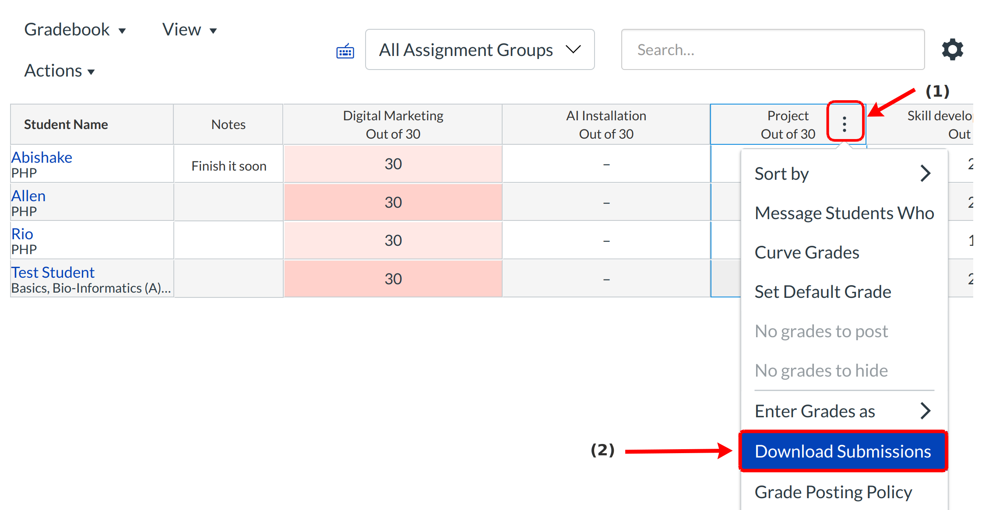Screen dimensions: 996x510
Task: Click the Test Student link
Action: coord(53,272)
